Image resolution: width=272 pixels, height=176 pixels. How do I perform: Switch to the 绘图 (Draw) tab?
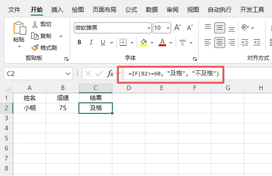78,10
